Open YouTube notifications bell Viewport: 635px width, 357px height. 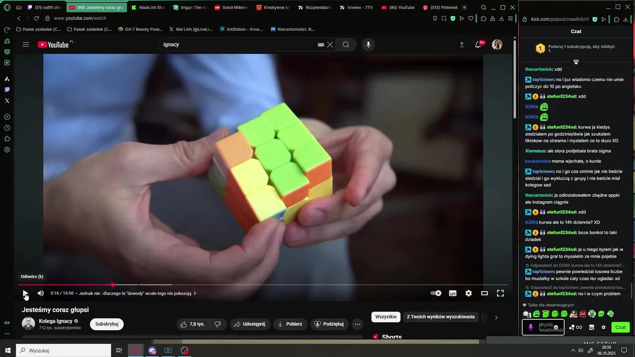pos(478,45)
